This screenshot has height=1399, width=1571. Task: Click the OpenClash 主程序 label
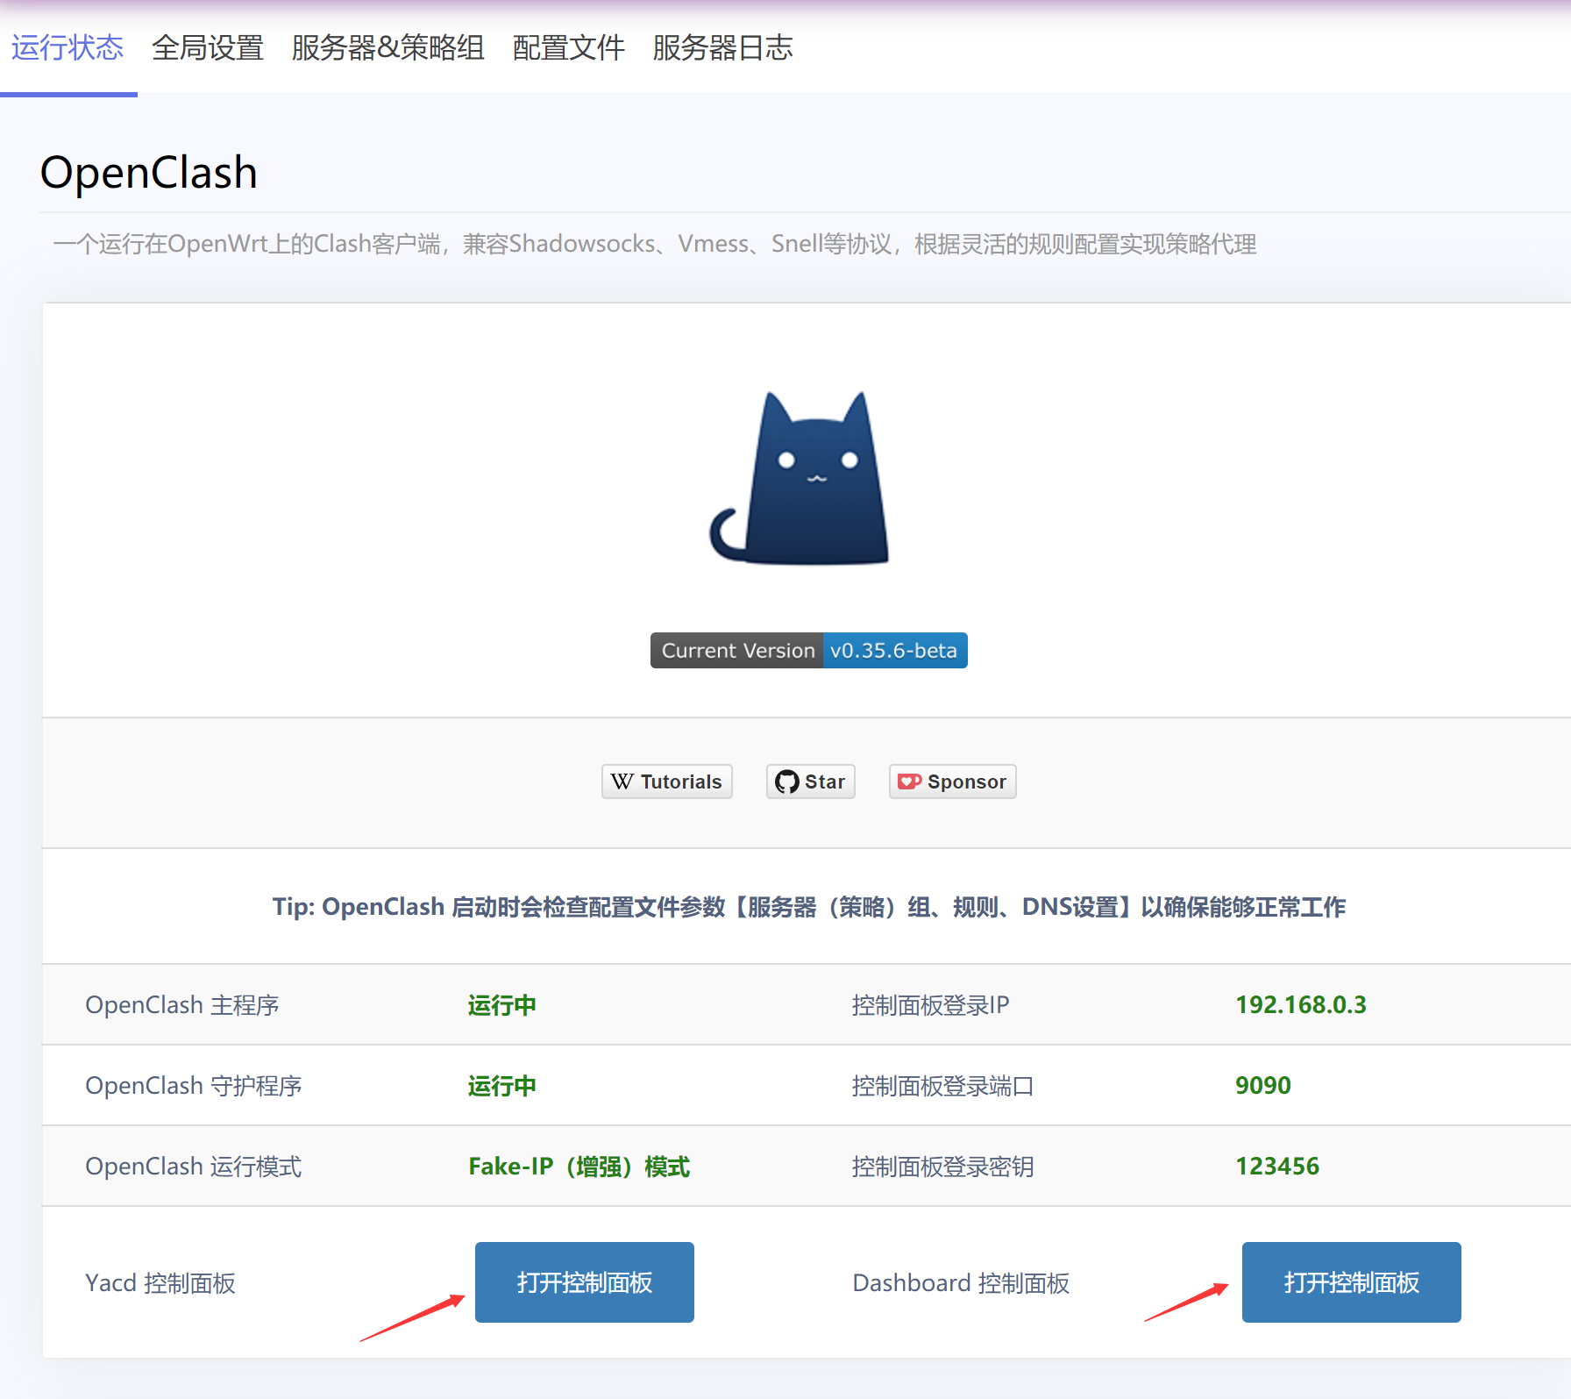click(x=182, y=1005)
